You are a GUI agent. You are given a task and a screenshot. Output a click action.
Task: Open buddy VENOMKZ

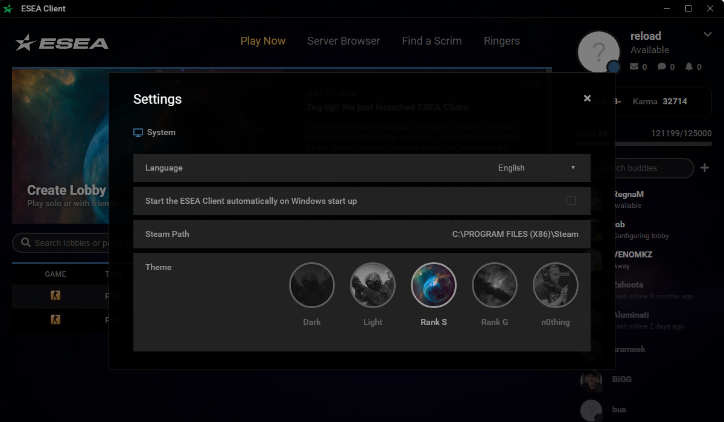click(632, 254)
